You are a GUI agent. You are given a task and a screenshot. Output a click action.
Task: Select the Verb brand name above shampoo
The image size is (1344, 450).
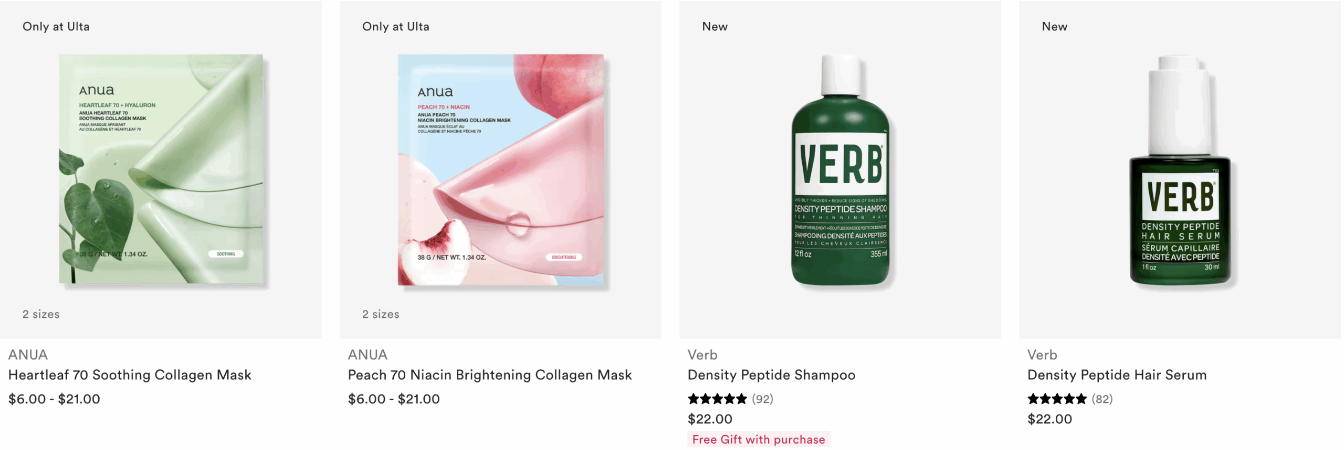click(702, 355)
